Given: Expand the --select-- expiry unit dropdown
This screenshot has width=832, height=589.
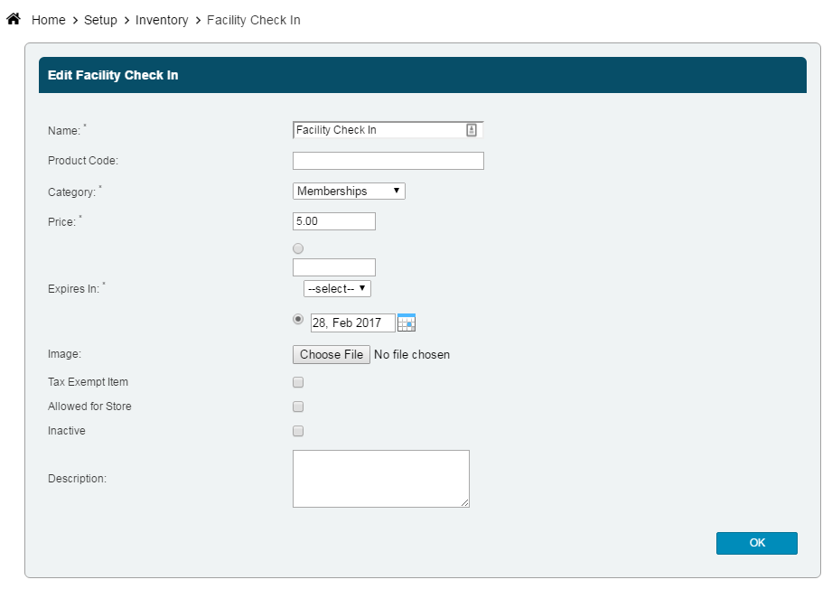Looking at the screenshot, I should click(337, 288).
